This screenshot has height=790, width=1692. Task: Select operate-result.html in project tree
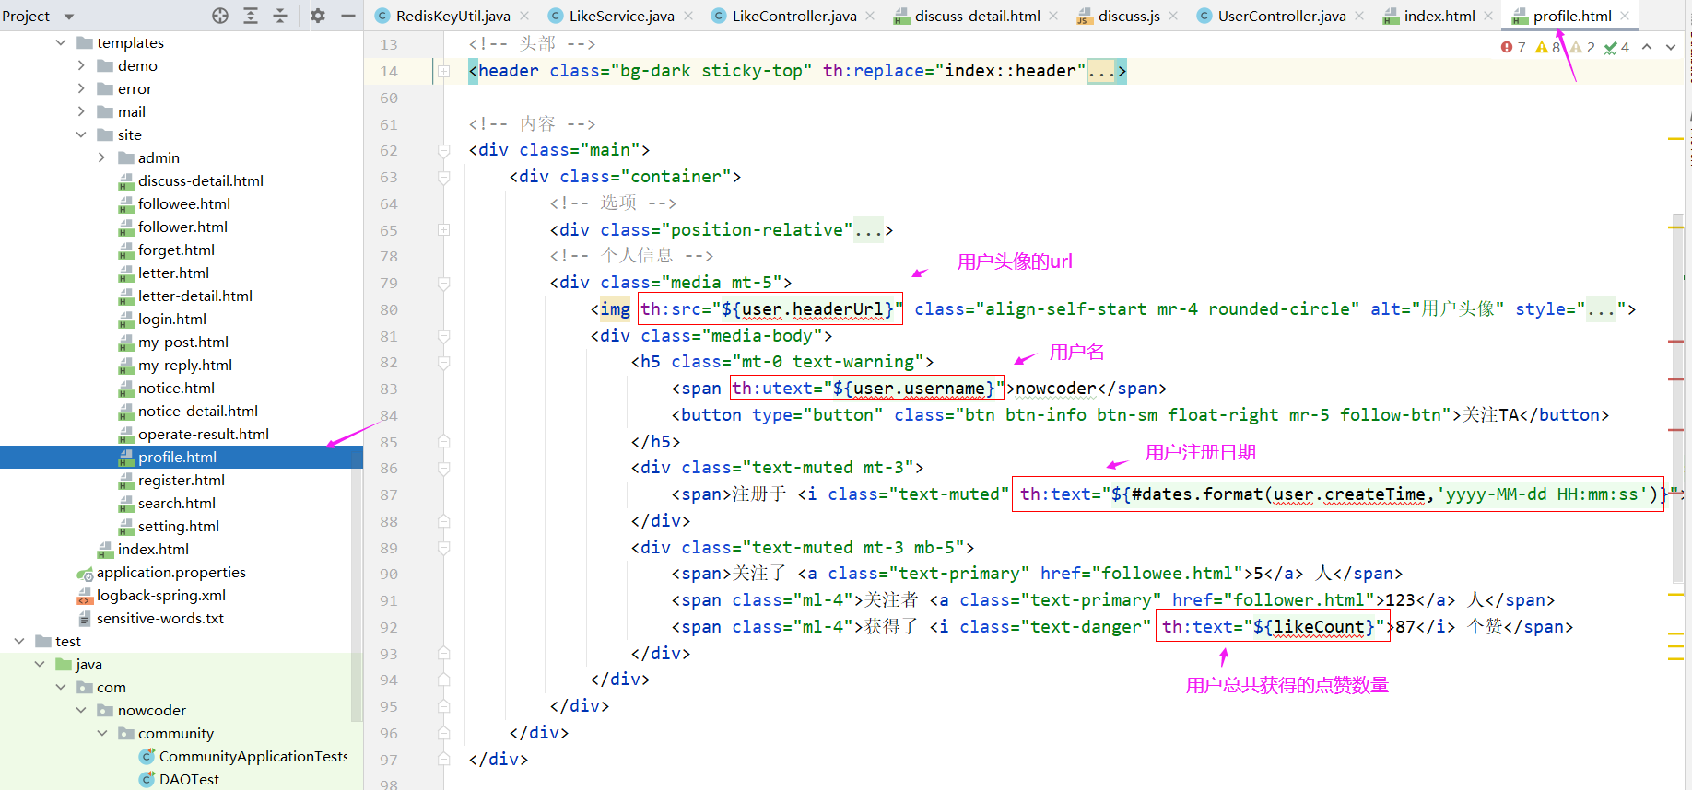[x=203, y=434]
